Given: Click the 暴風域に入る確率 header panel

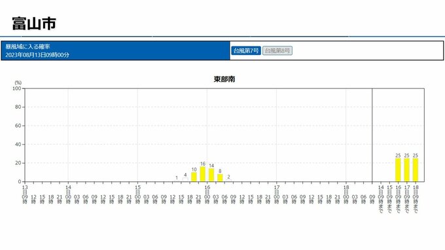Looking at the screenshot, I should coord(116,50).
